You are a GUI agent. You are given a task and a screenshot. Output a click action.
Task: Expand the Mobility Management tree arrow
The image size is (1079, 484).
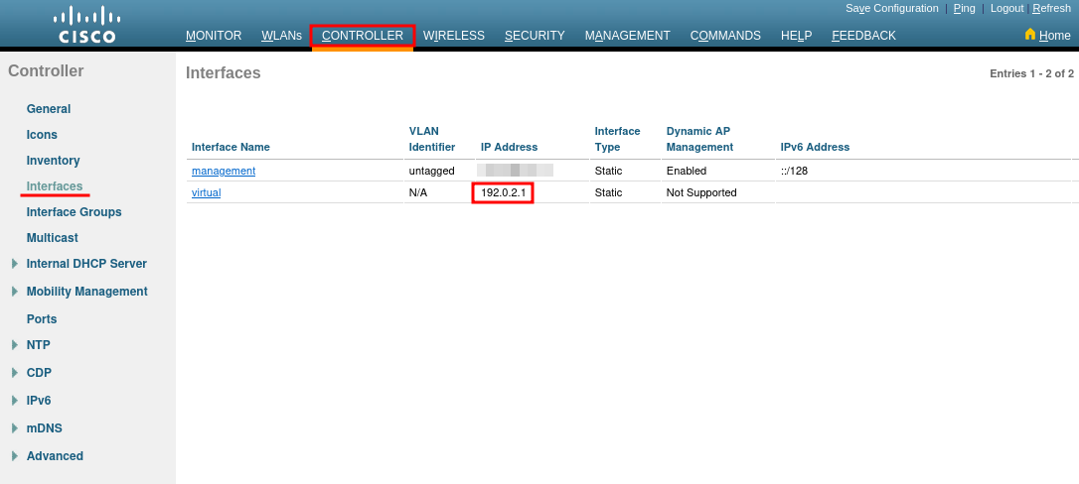pos(14,292)
